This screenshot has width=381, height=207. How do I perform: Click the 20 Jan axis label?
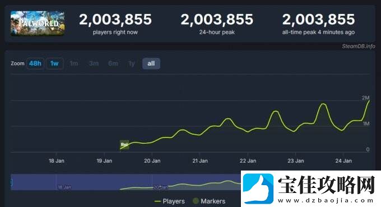(x=152, y=161)
